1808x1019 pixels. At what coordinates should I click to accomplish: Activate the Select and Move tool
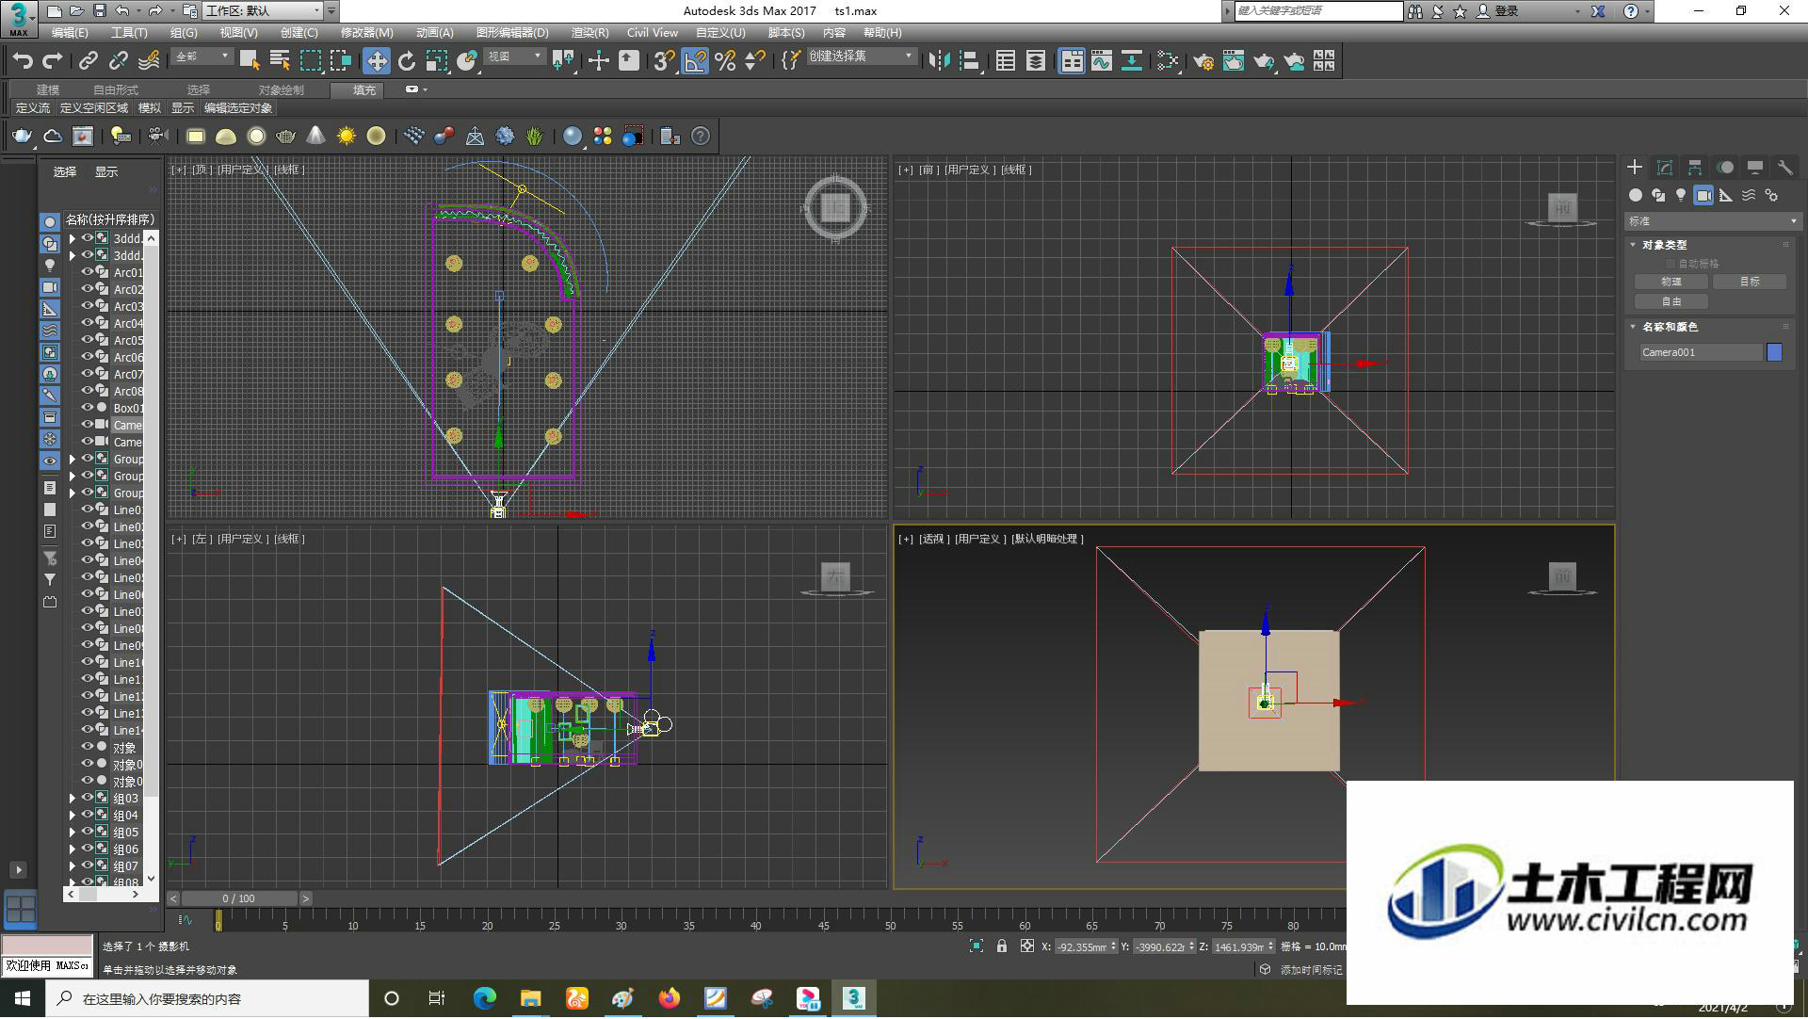[377, 61]
